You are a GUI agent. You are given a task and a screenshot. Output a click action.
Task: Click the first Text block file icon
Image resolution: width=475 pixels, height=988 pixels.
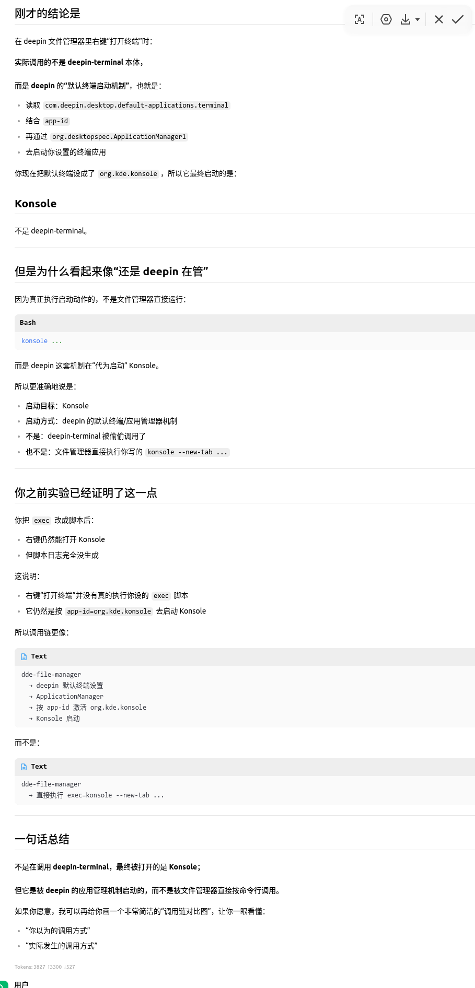[x=24, y=657]
